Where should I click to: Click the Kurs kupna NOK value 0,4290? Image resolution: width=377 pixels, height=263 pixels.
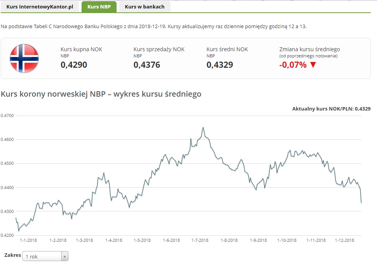pos(74,65)
